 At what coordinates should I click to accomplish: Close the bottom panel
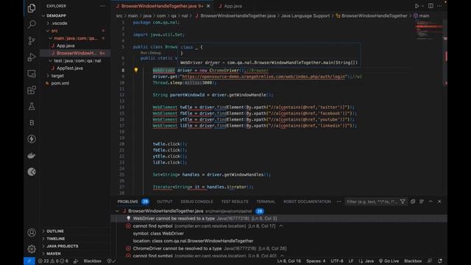coord(439,202)
